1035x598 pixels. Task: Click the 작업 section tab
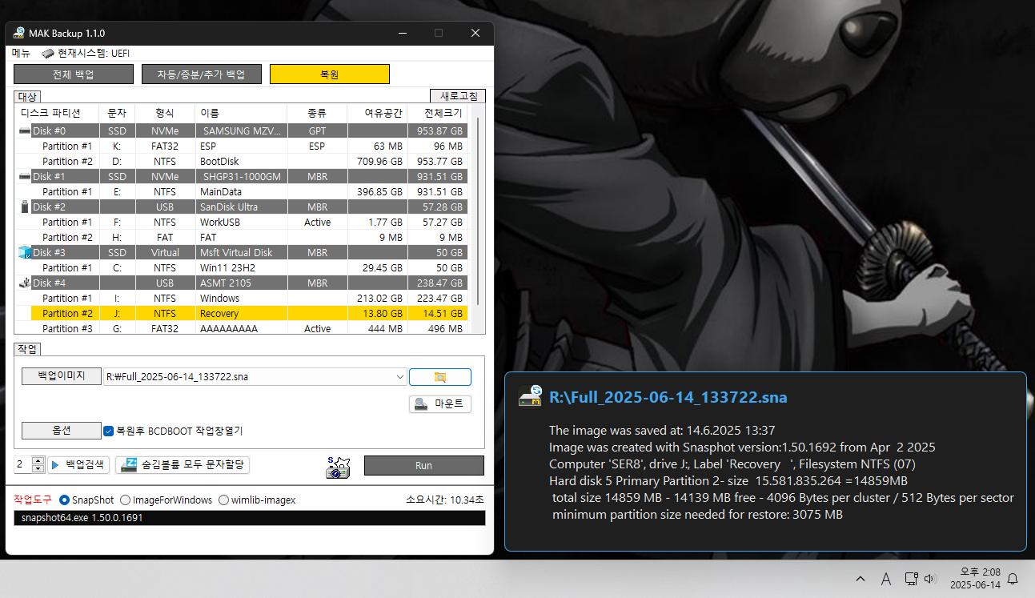(27, 350)
